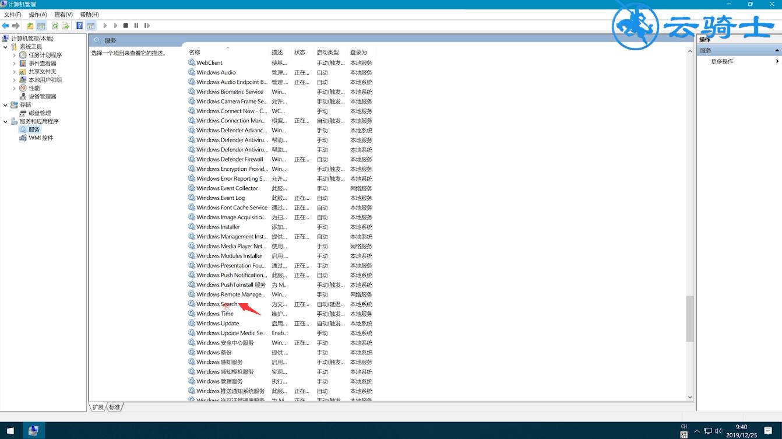Screen dimensions: 782x439
Task: Click the scrollbar up arrow of services list
Action: click(x=690, y=51)
